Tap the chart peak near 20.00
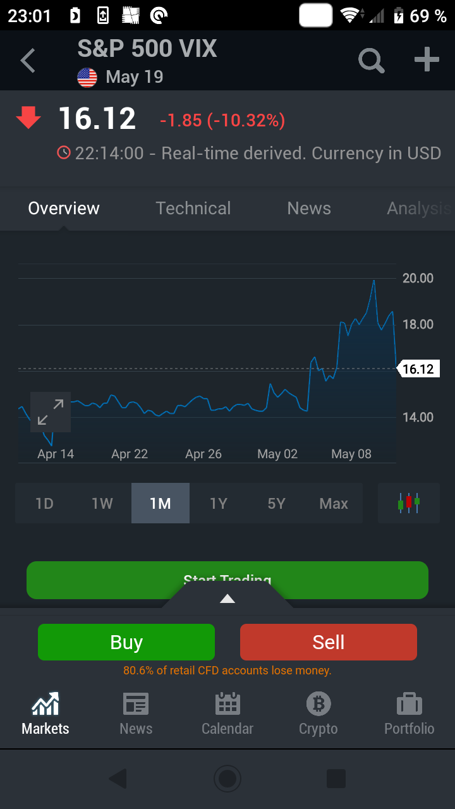This screenshot has height=809, width=455. click(374, 281)
